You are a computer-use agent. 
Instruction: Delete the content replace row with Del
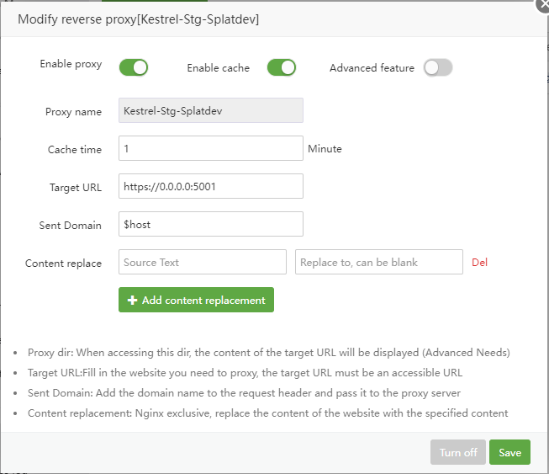click(479, 262)
